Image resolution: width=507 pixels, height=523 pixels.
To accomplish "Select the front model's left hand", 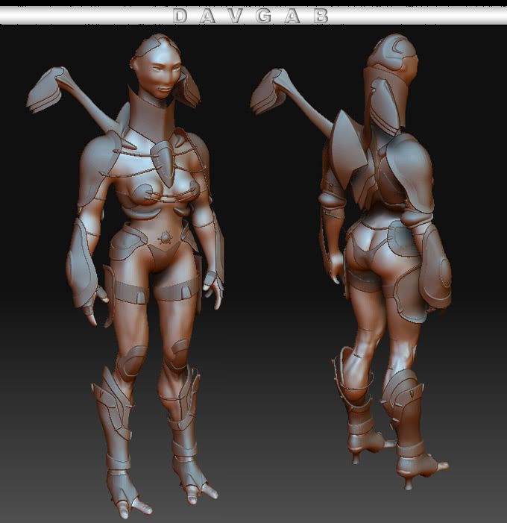I will tap(214, 290).
